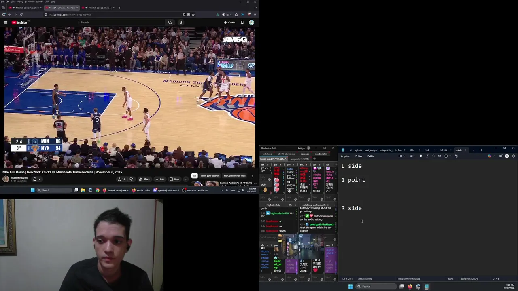Open the Firefox Tools menu
Viewport: 518px width, 291px height.
coord(47,2)
